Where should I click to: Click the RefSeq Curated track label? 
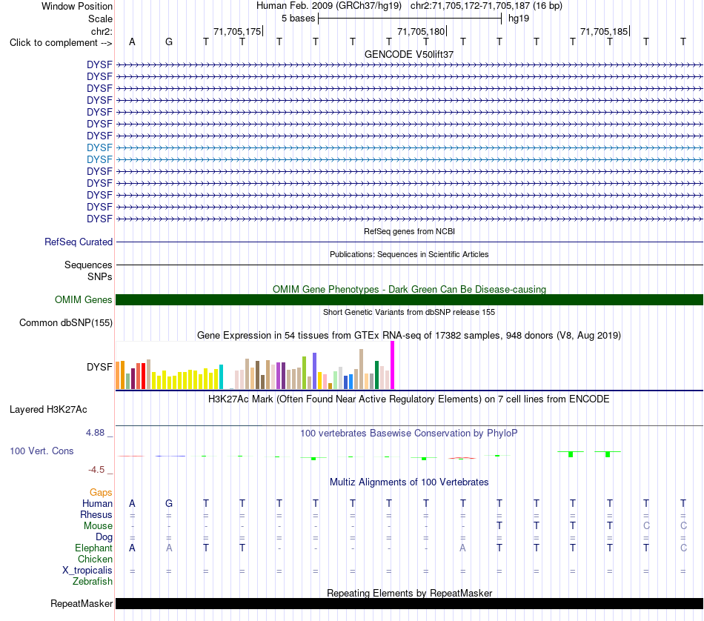[x=79, y=242]
